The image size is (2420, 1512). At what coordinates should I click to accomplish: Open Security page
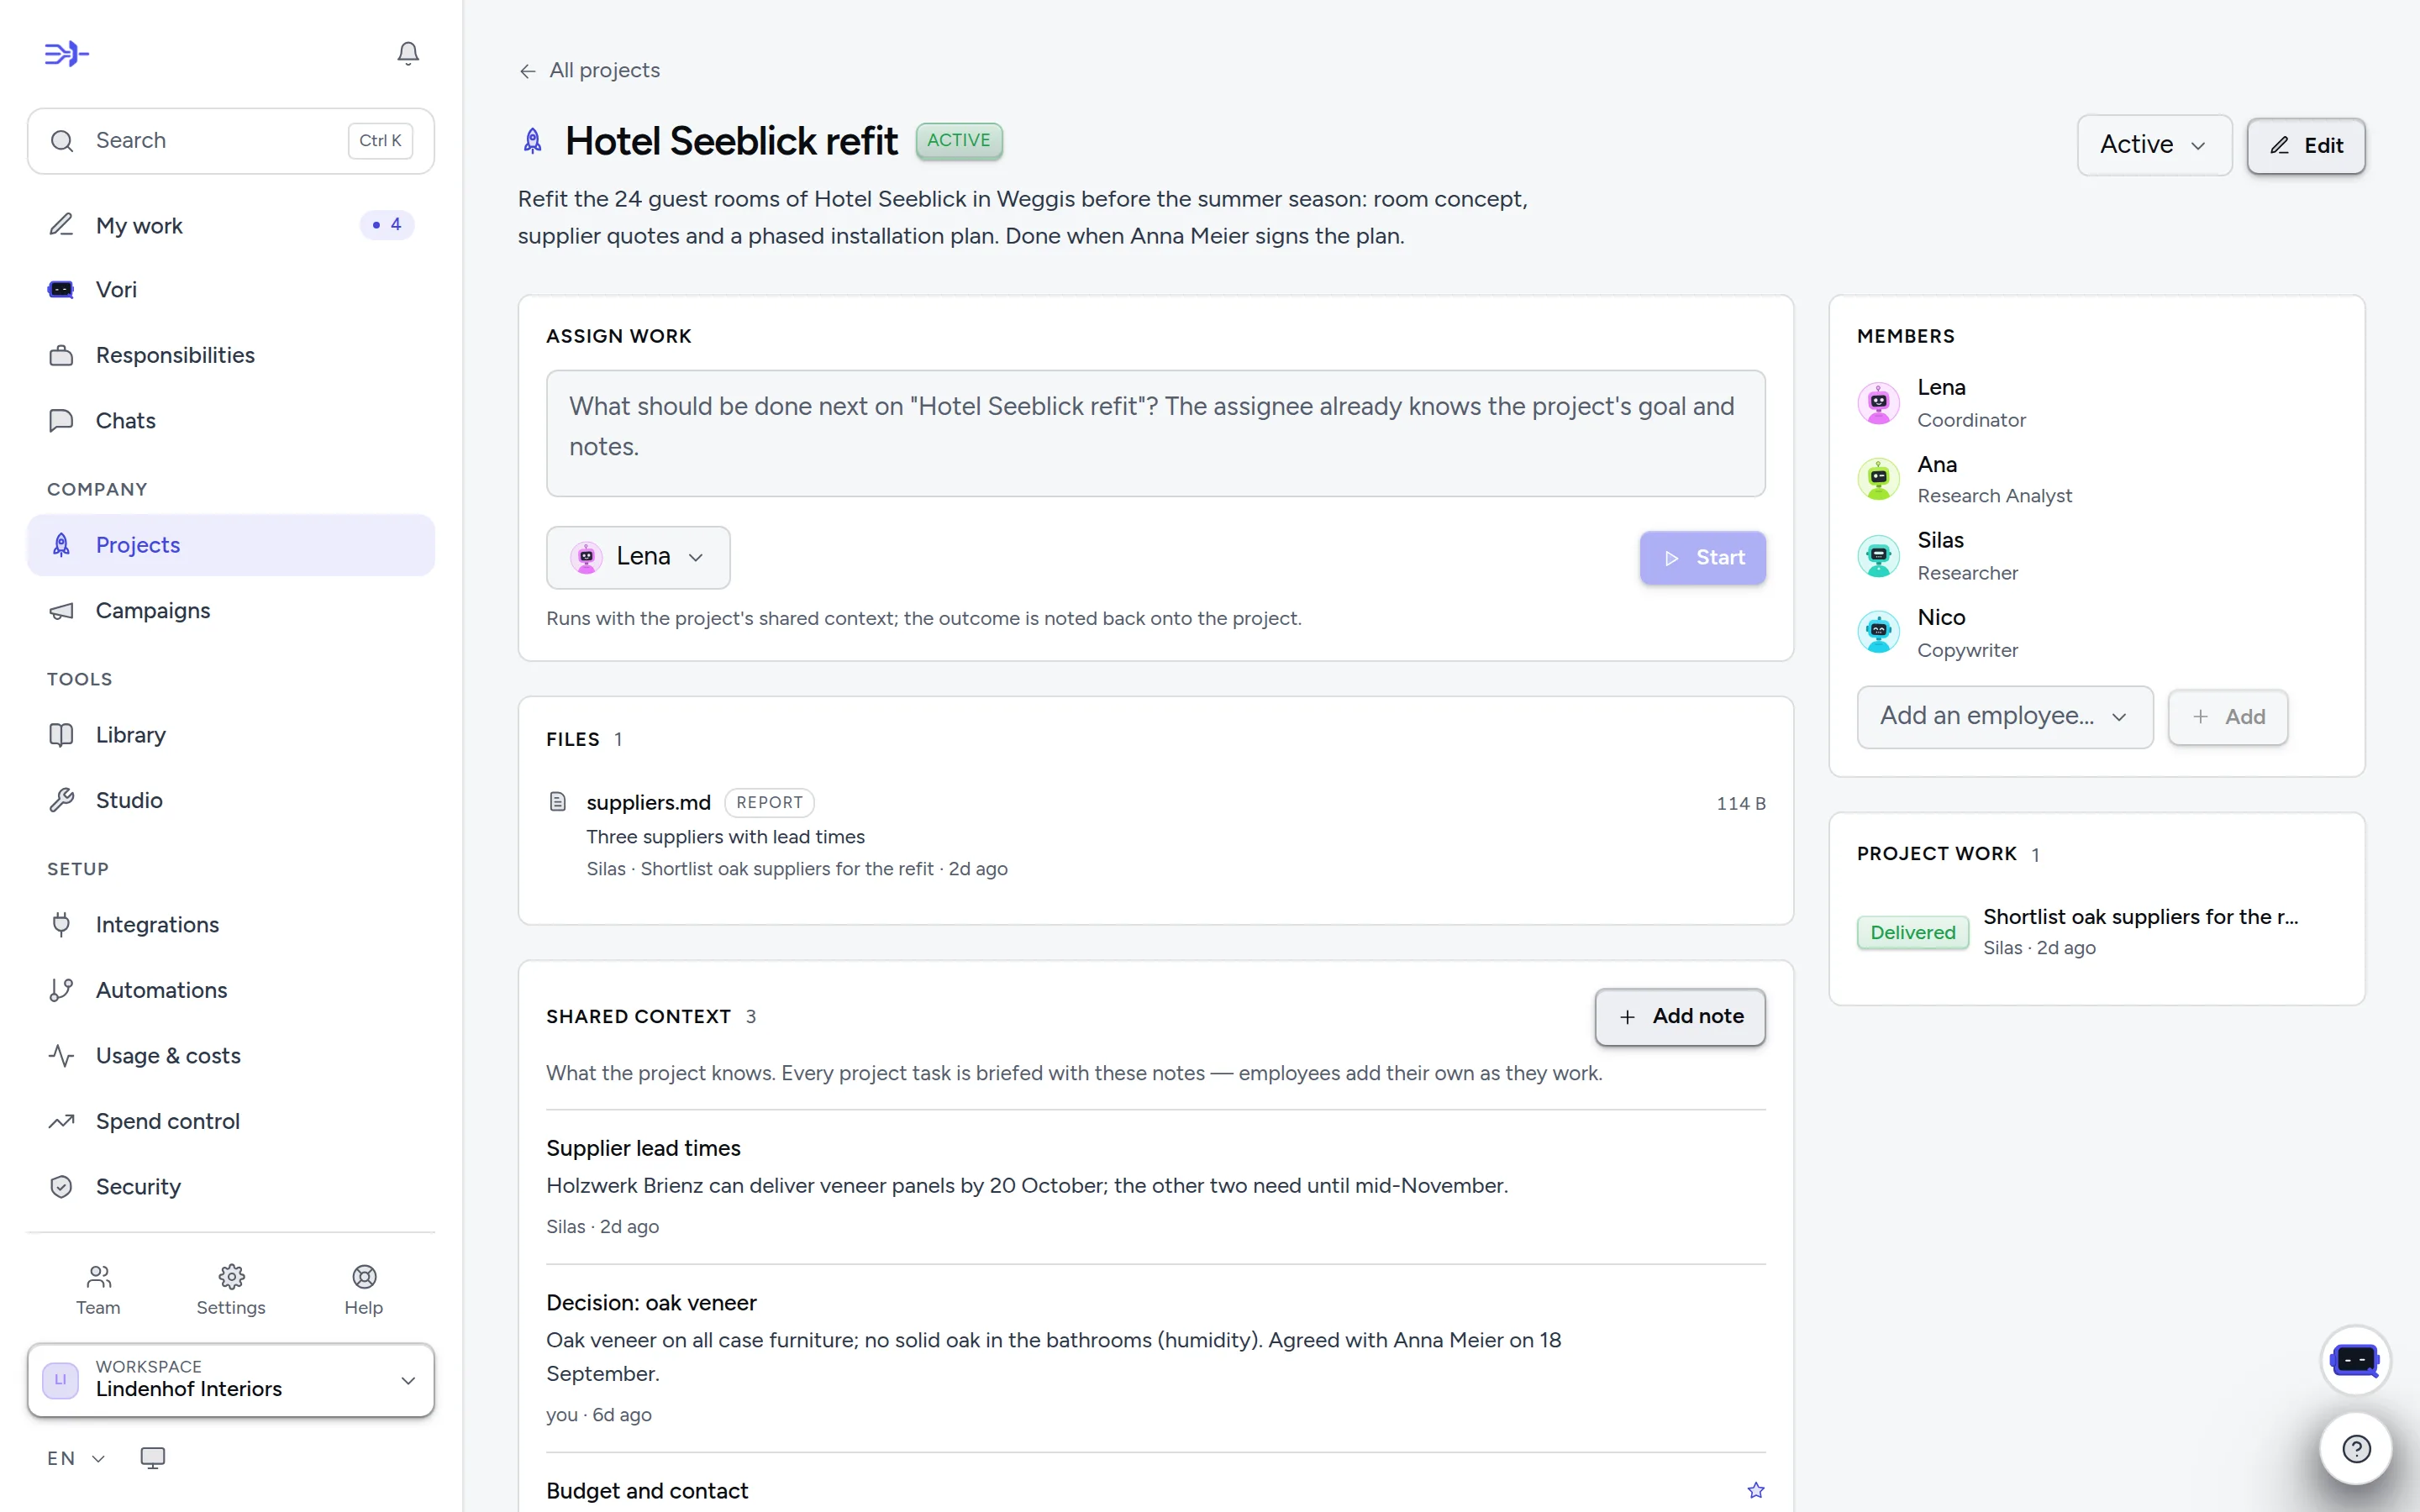click(x=231, y=1186)
